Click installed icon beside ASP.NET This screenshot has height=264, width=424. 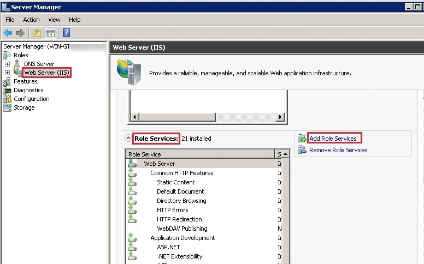(132, 247)
